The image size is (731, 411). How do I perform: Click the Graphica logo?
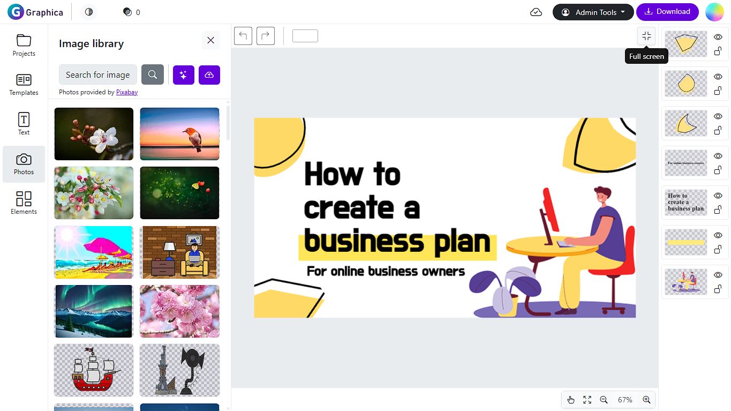[x=35, y=12]
